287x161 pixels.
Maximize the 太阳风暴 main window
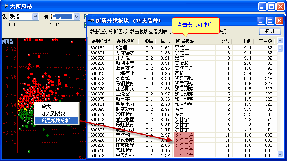271,6
